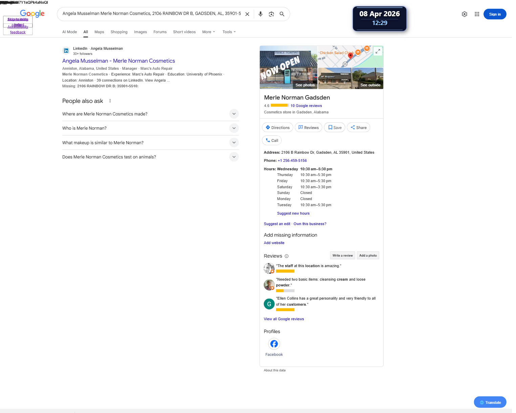This screenshot has height=413, width=516.
Task: Click phone number +1 256-459-5156
Action: (x=292, y=161)
